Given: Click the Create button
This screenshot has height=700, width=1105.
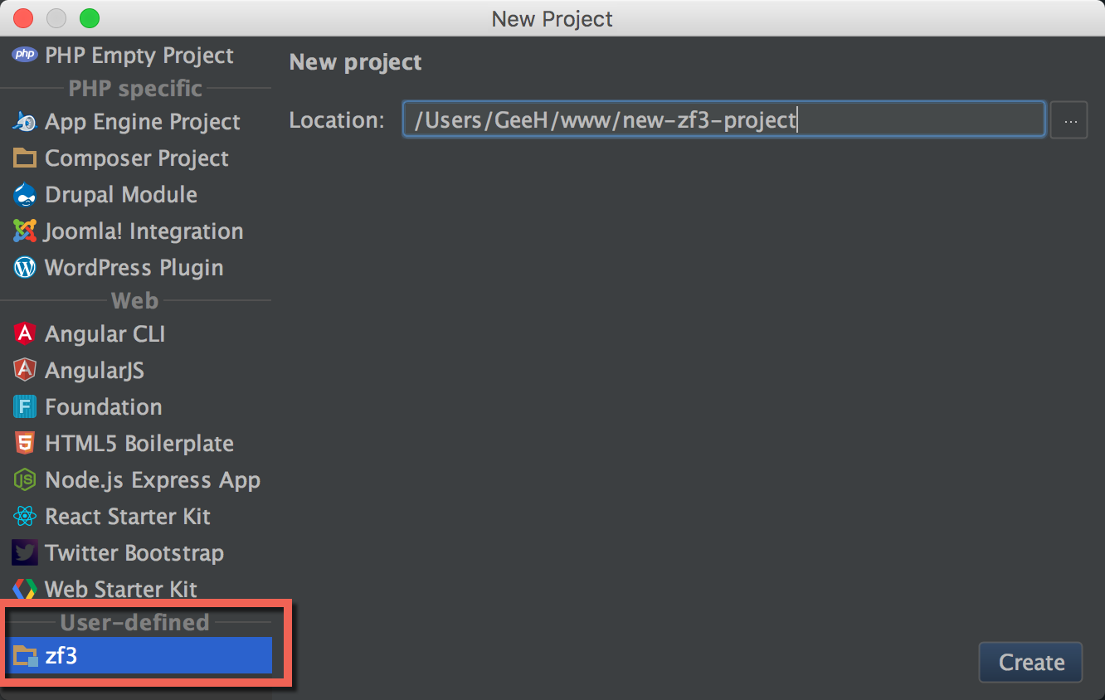Looking at the screenshot, I should [x=1031, y=662].
